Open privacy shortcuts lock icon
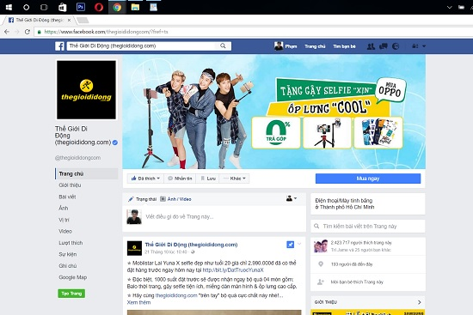 [415, 46]
